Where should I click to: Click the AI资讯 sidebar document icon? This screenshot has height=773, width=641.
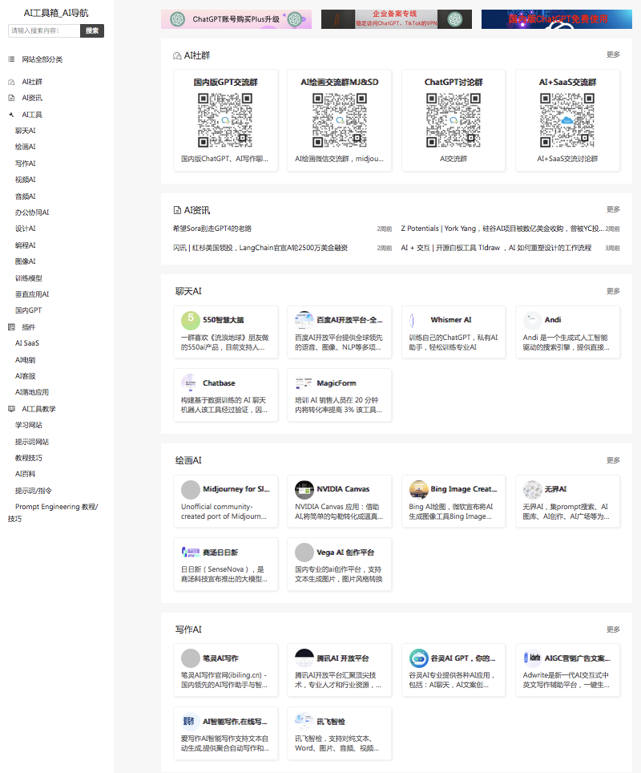coord(11,98)
